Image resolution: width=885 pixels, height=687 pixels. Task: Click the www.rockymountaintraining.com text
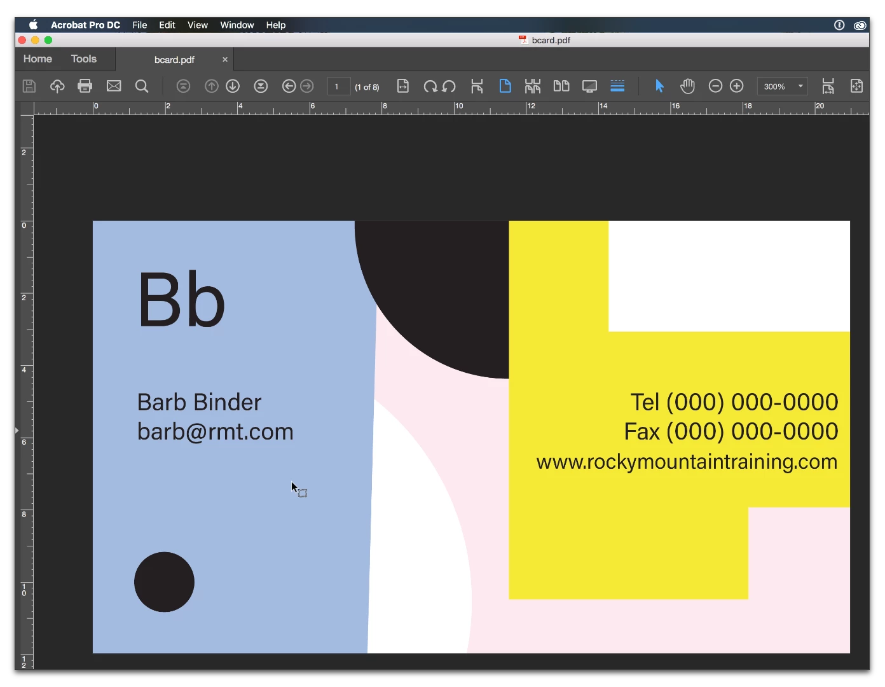coord(687,462)
